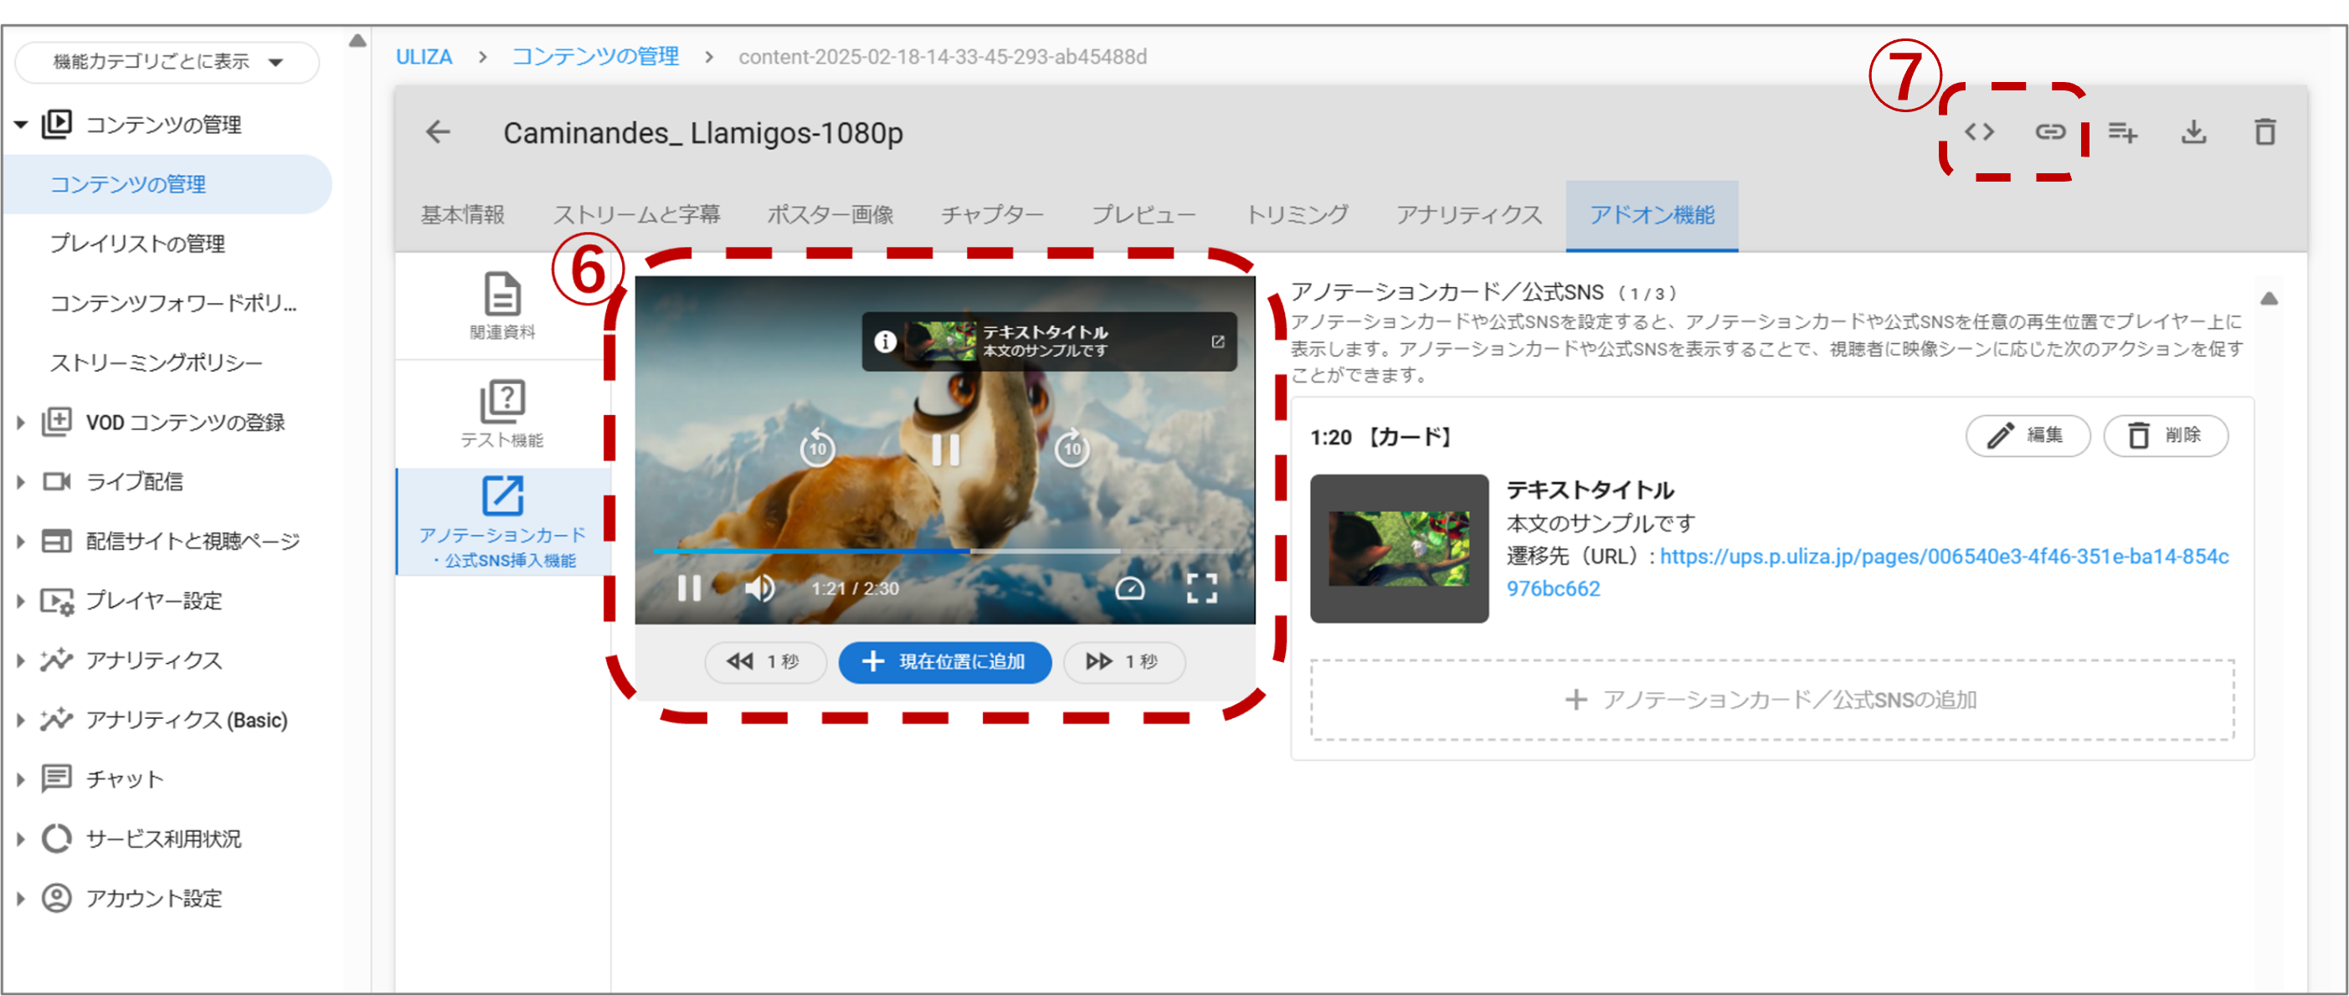2349x996 pixels.
Task: Click 現在位置に追加 button
Action: pyautogui.click(x=944, y=662)
